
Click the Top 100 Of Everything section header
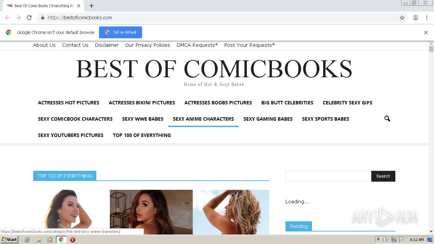click(x=65, y=176)
